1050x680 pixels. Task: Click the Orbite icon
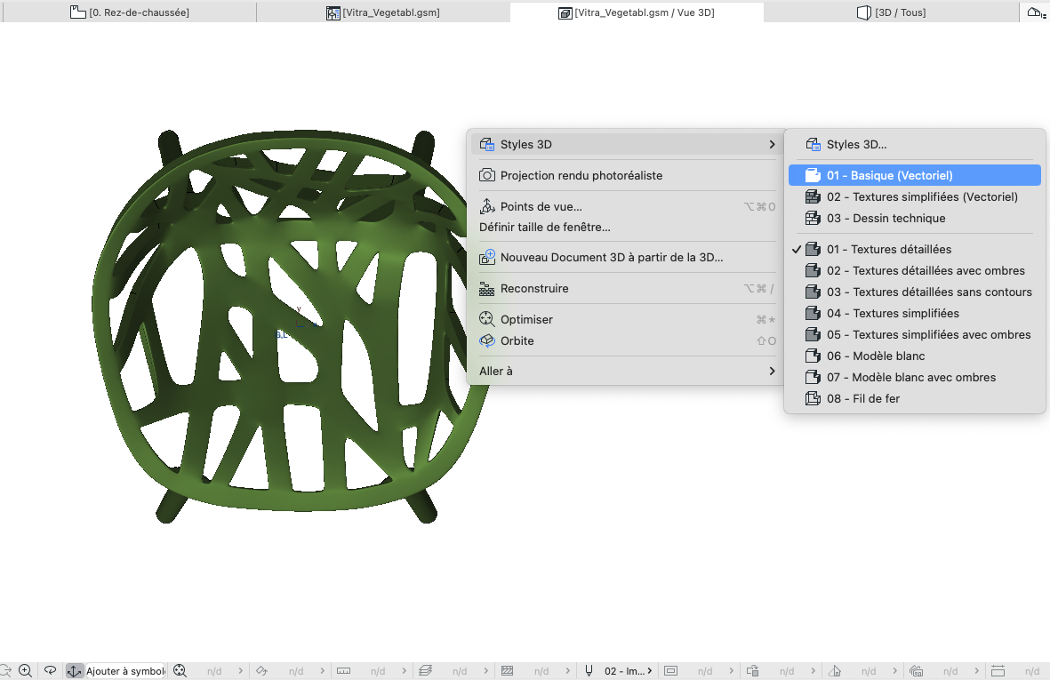487,340
